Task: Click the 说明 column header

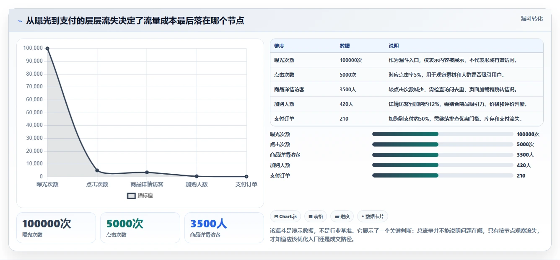Action: (394, 46)
